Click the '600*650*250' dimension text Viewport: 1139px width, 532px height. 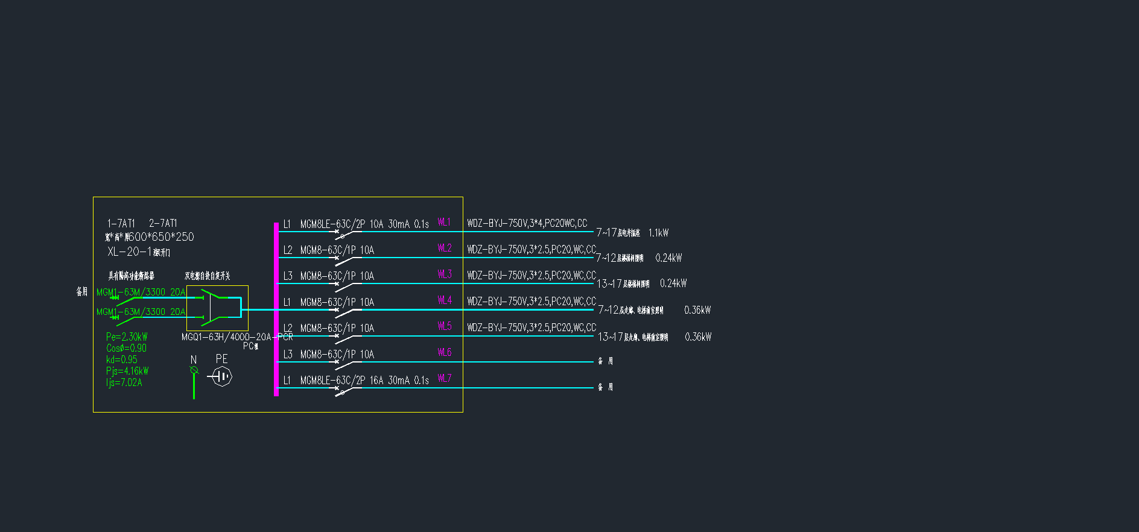[x=161, y=237]
